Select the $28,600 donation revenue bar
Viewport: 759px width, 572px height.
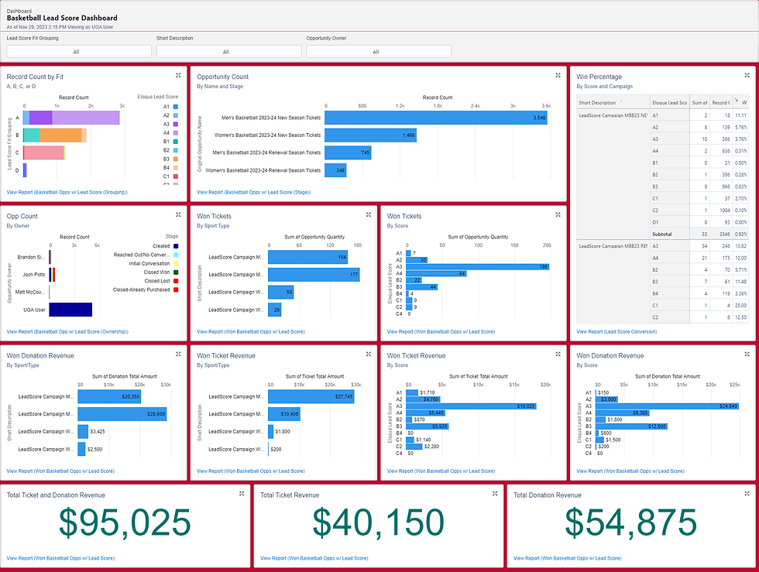coord(122,414)
